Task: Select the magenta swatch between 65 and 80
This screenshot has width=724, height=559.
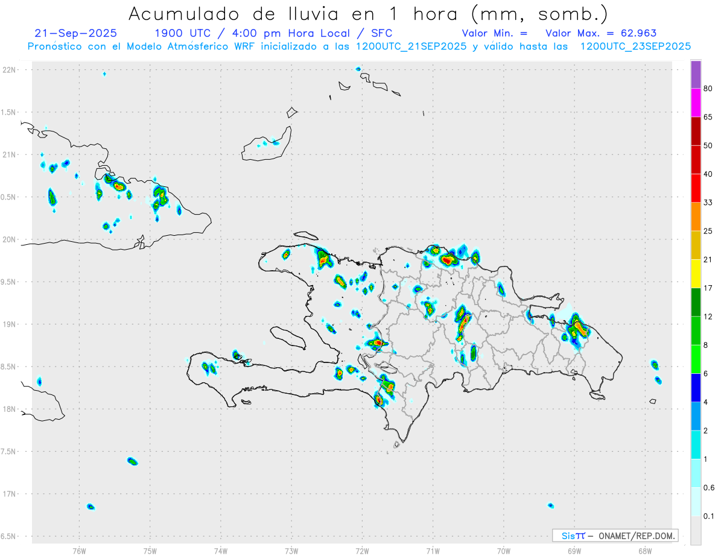Action: (696, 103)
